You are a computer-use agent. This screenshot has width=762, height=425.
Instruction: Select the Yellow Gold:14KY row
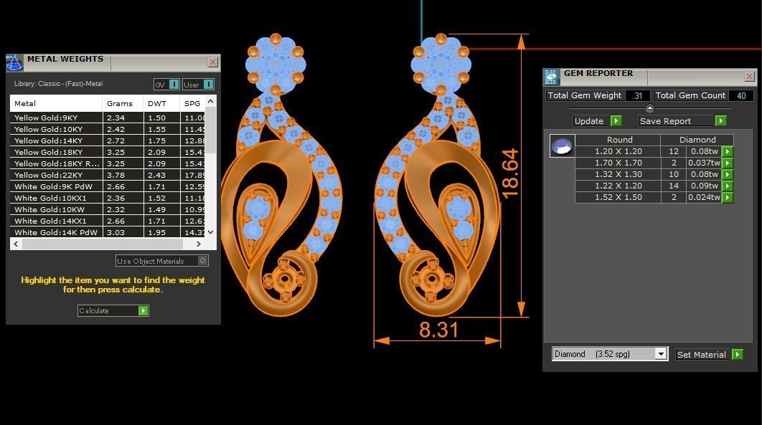click(108, 140)
